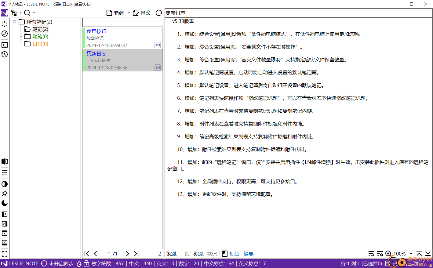Viewport: 433px width, 268px height.
Task: Click the 中文: 340 count in status bar
Action: 140,263
